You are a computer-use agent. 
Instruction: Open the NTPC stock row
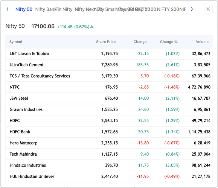coord(15,87)
